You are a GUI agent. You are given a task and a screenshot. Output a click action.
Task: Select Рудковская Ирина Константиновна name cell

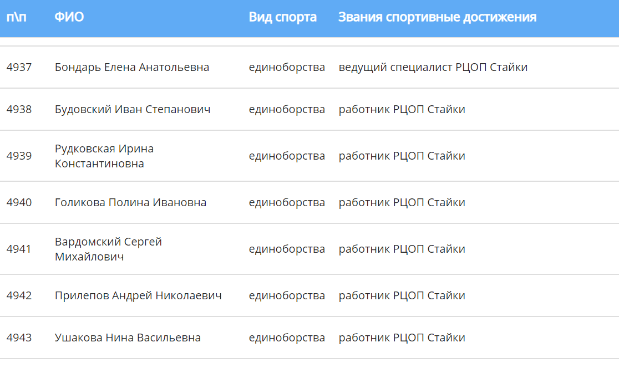[x=104, y=156]
